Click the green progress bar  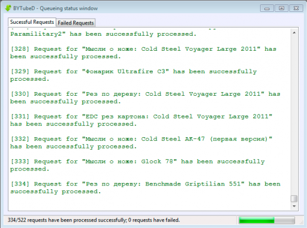[267, 220]
